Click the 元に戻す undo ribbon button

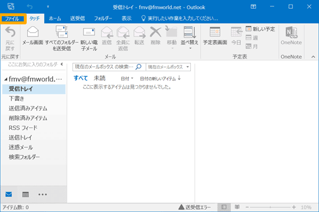pos(10,39)
